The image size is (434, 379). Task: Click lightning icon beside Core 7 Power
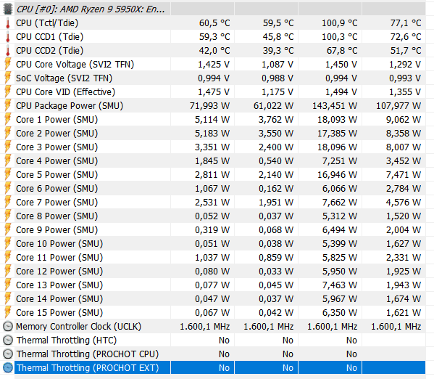(x=8, y=202)
